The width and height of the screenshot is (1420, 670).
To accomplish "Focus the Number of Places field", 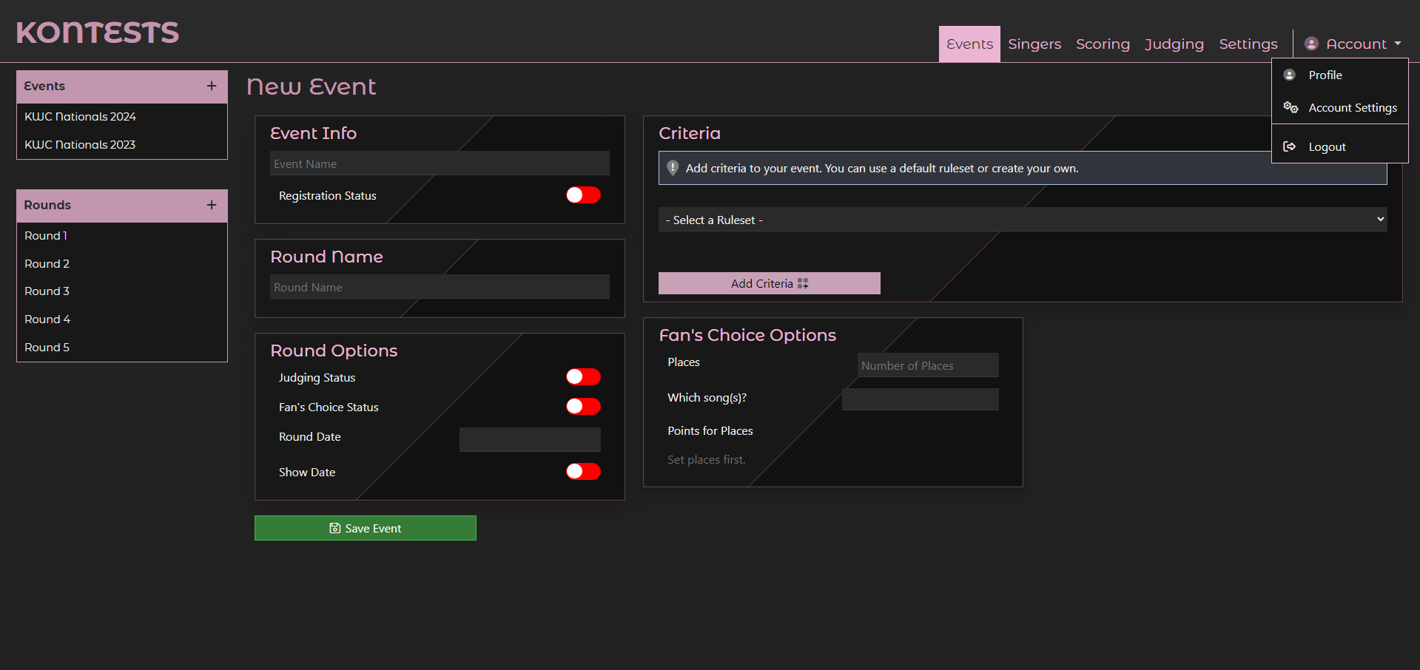I will point(928,365).
